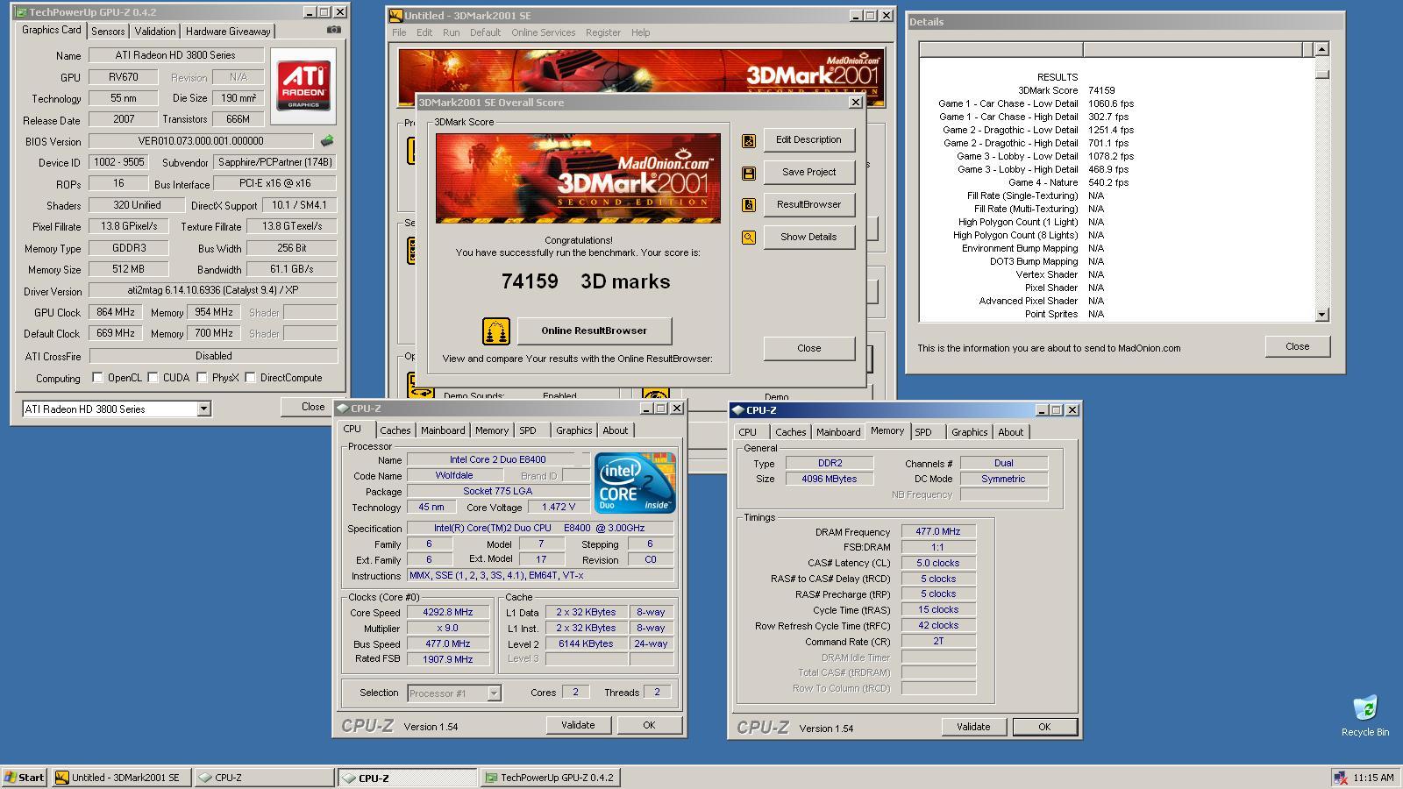The height and width of the screenshot is (789, 1403).
Task: Click the Details list column header
Action: (1116, 49)
